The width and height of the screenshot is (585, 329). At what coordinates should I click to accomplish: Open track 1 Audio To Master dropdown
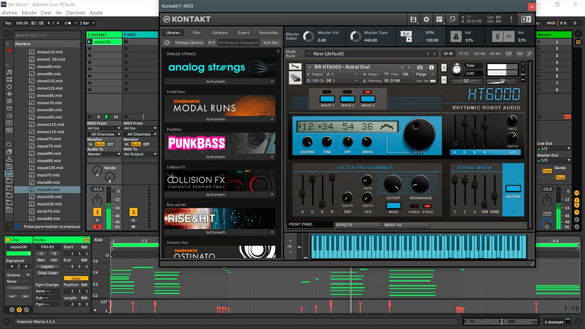(104, 154)
